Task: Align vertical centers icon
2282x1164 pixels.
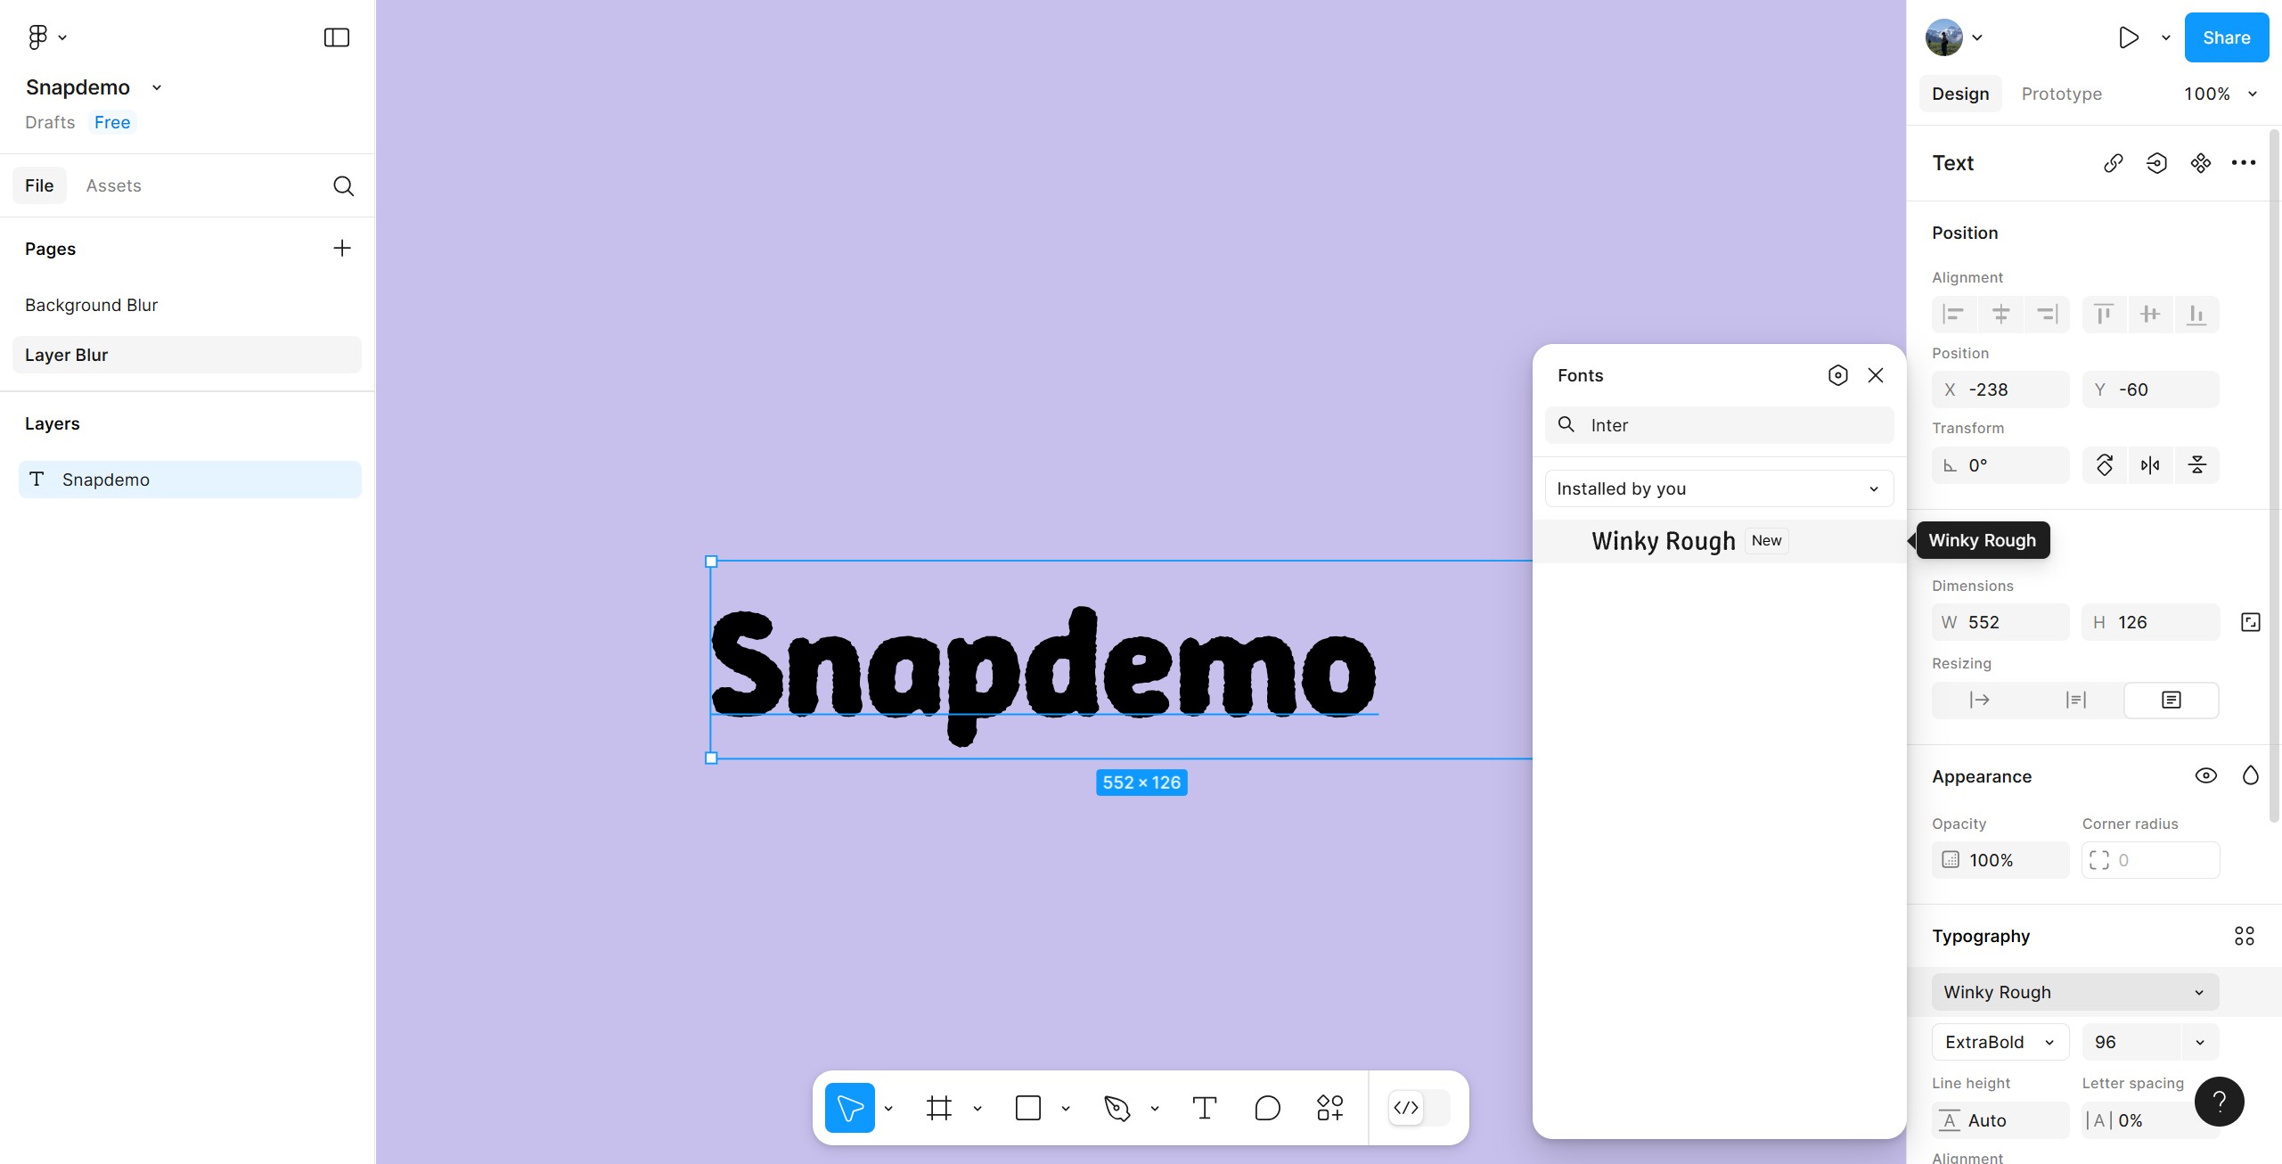Action: [x=2150, y=315]
